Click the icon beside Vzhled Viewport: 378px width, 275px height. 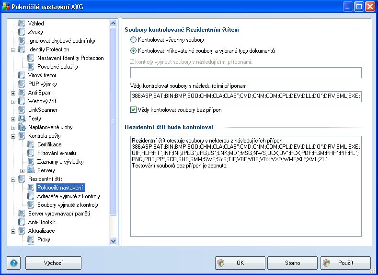(22, 24)
